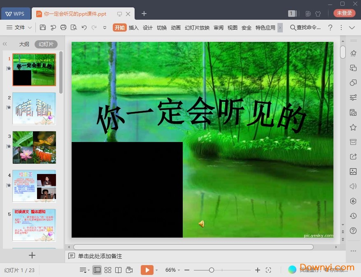Open Print Preview from quick access toolbar
Image resolution: width=361 pixels, height=277 pixels.
click(74, 27)
